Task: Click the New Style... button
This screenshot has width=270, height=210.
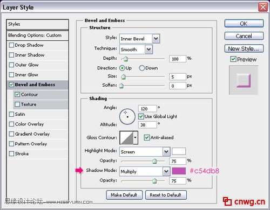Action: pos(244,48)
